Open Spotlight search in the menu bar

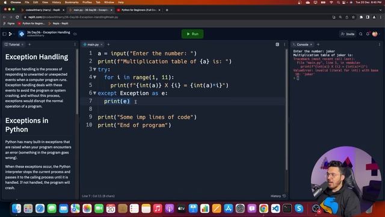[x=338, y=2]
